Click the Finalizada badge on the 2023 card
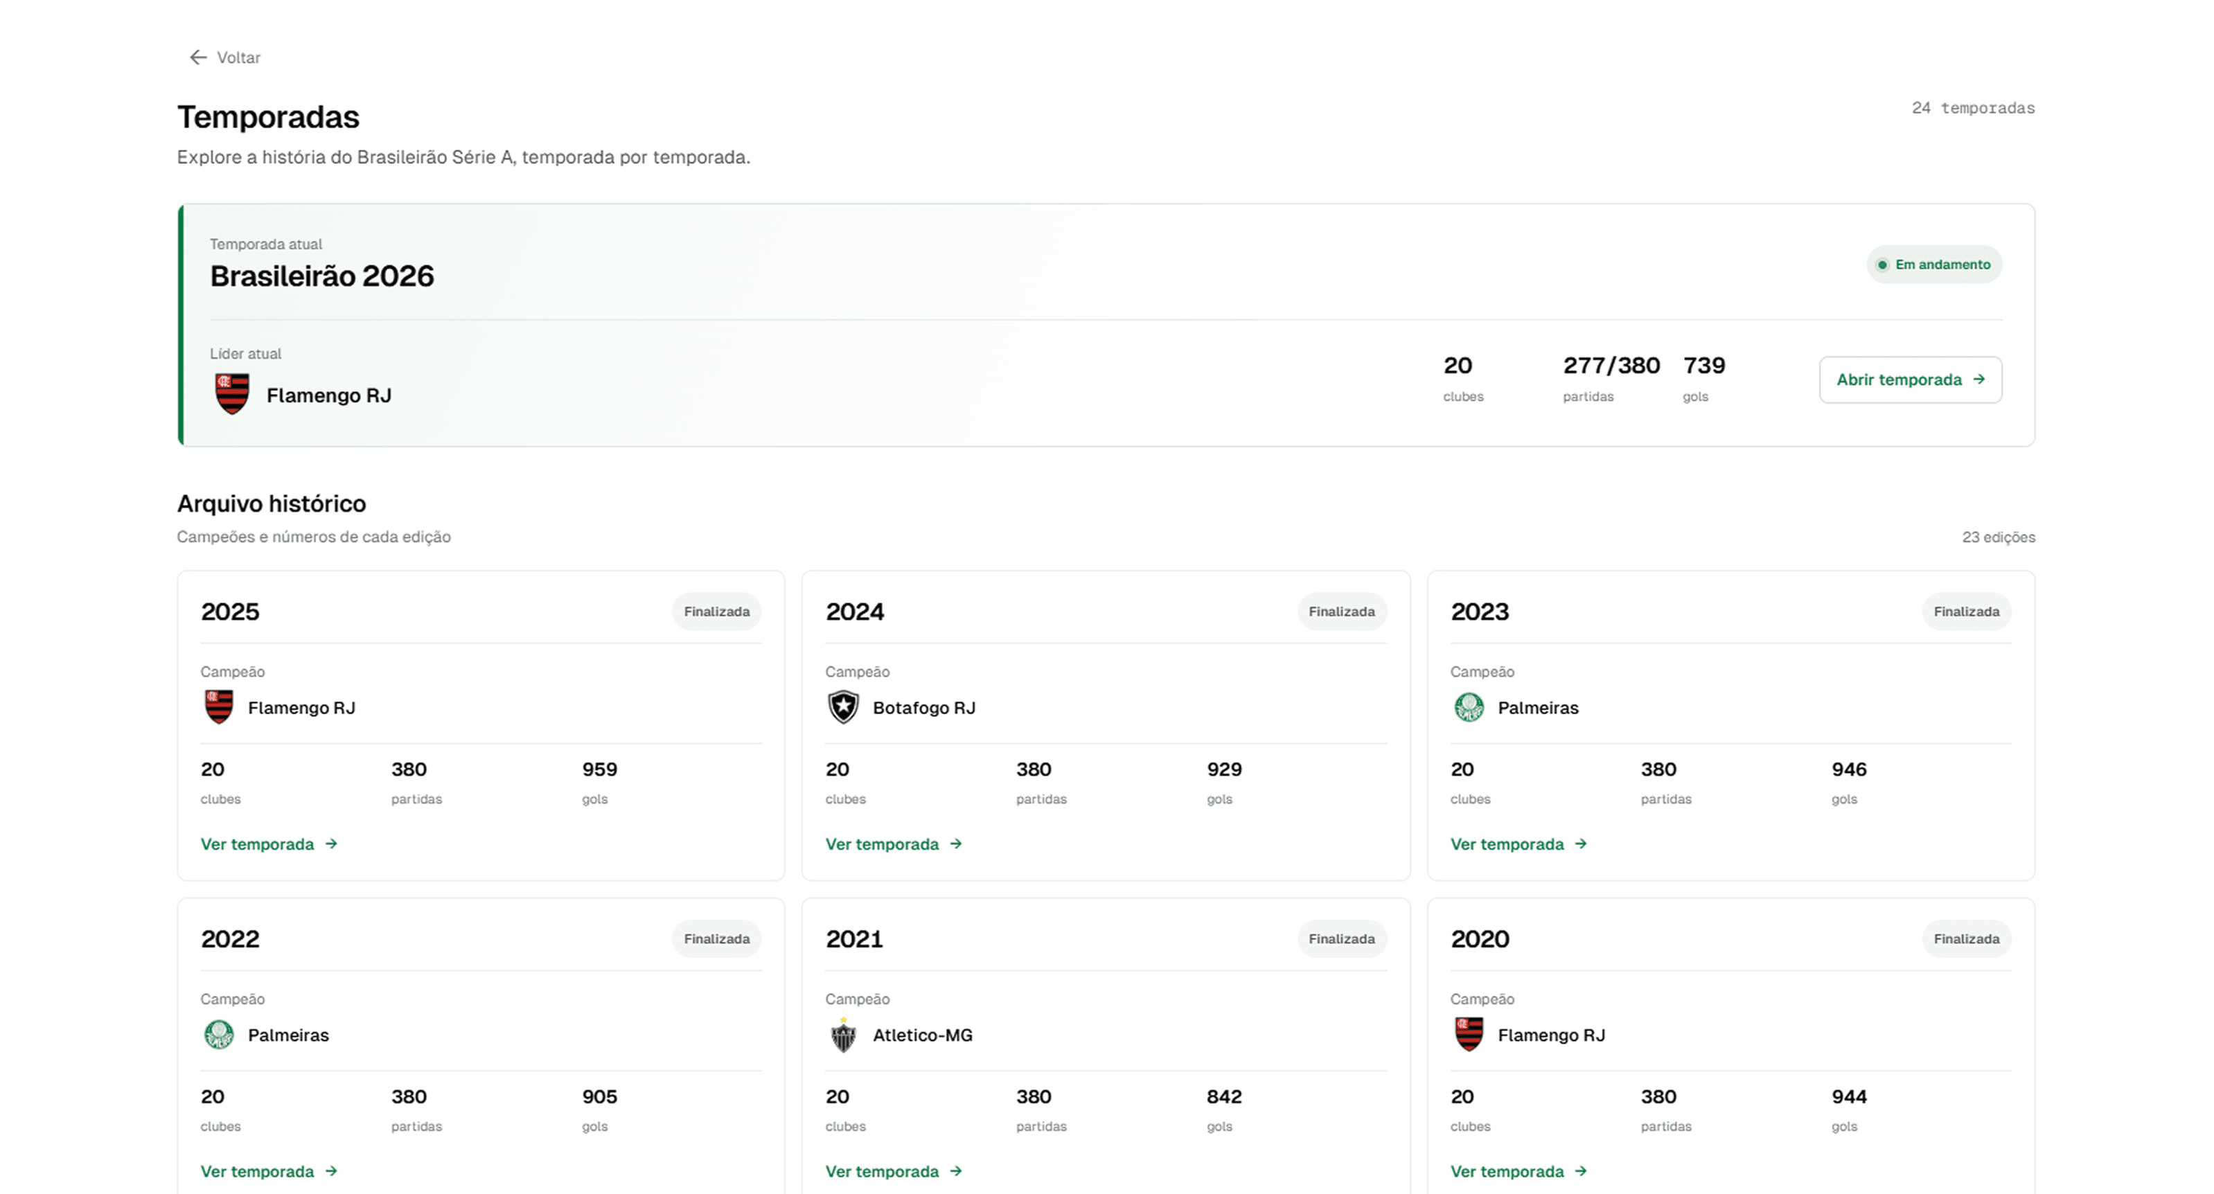Screen dimensions: 2214x1194 (x=1967, y=612)
